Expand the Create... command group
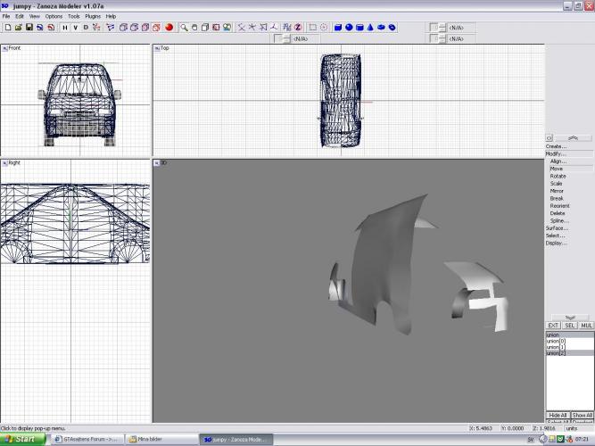This screenshot has width=595, height=446. [556, 146]
